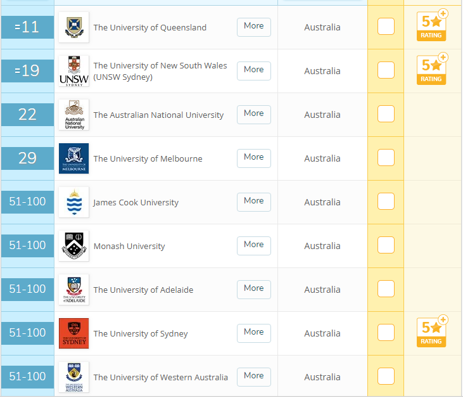463x398 pixels.
Task: Expand More details for James Cook University
Action: click(x=253, y=201)
